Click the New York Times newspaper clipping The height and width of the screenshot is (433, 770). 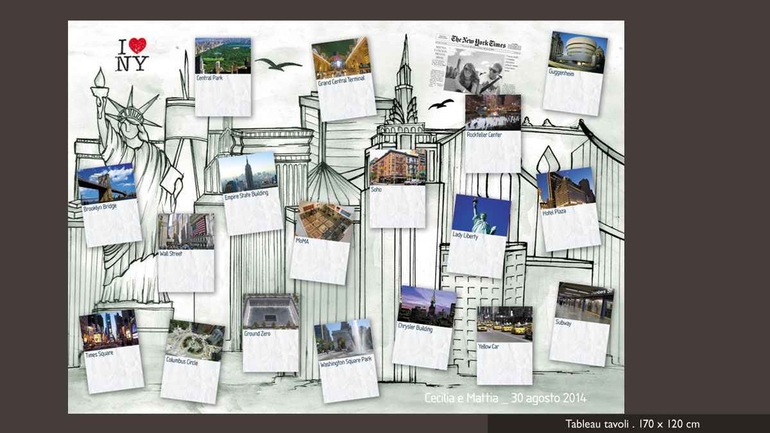[475, 64]
